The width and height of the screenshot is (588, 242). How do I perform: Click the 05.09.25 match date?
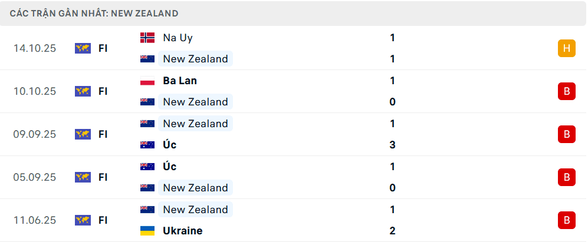(x=35, y=177)
